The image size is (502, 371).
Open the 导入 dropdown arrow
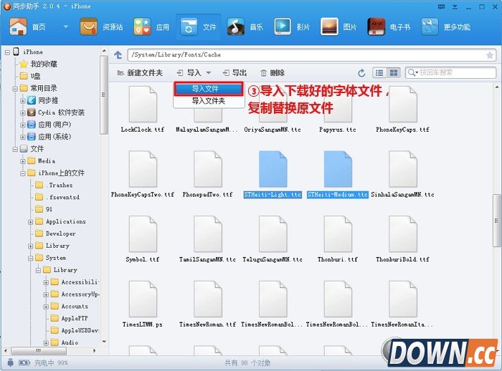pyautogui.click(x=209, y=73)
